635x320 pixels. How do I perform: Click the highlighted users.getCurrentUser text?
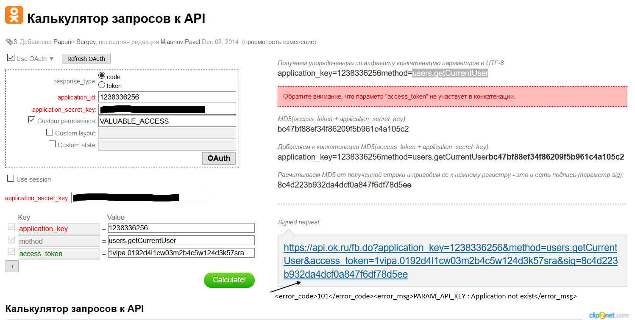[451, 73]
